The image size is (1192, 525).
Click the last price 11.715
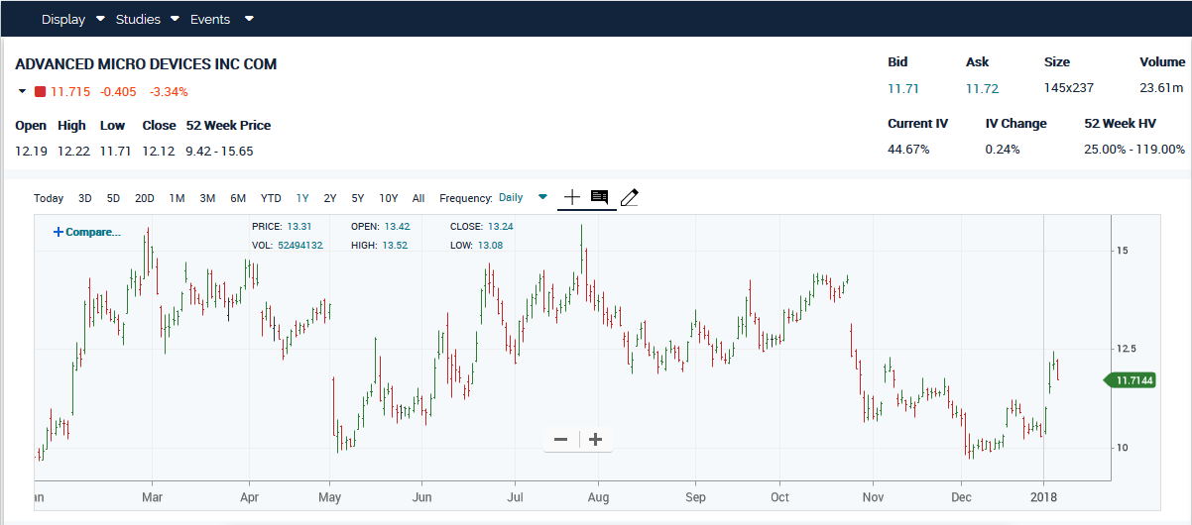tap(70, 92)
